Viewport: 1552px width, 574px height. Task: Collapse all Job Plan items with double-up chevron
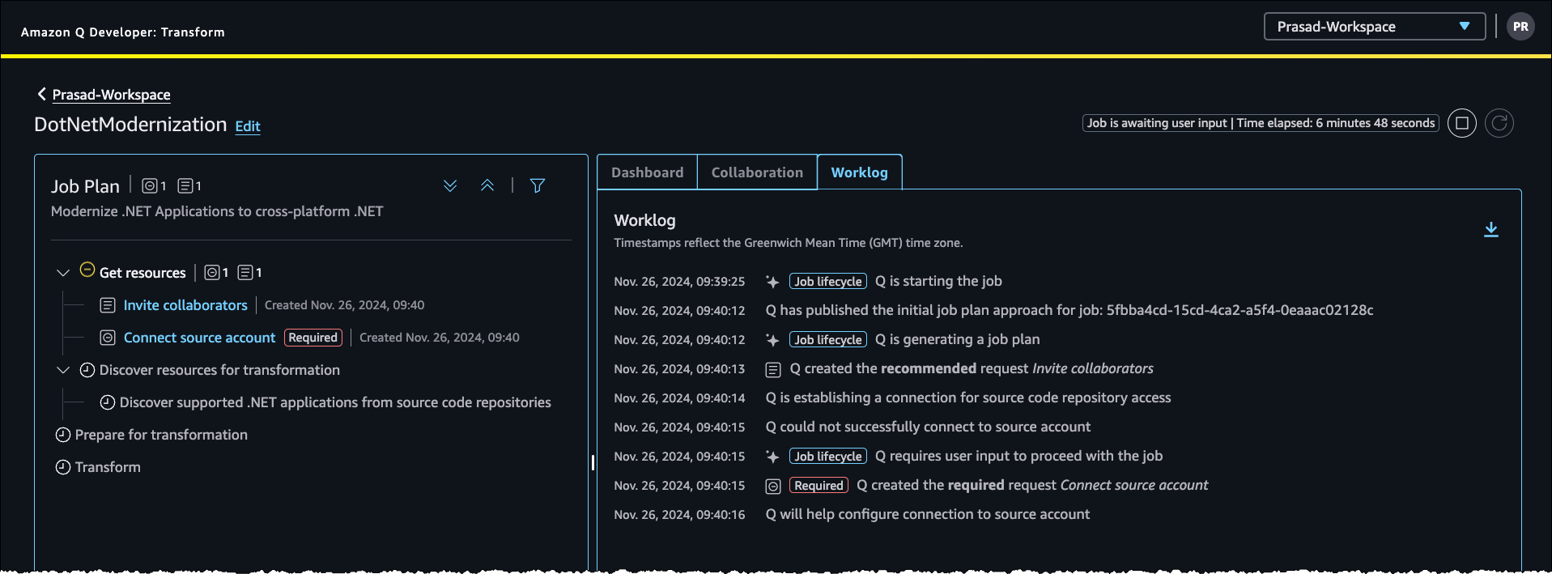[x=487, y=186]
